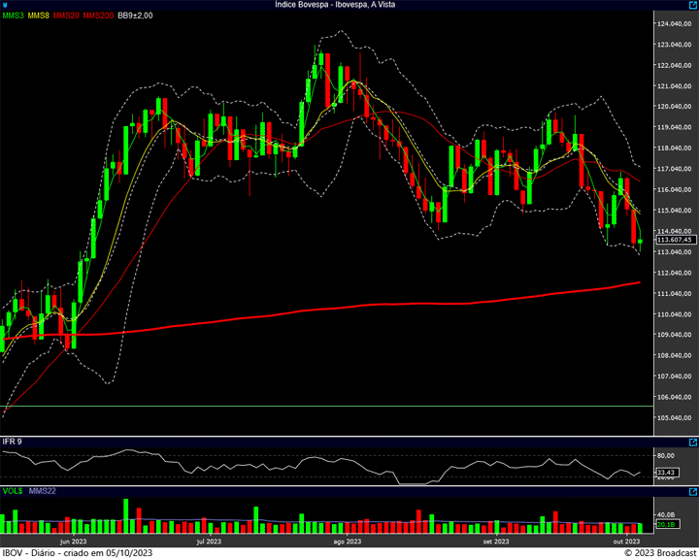Image resolution: width=699 pixels, height=558 pixels.
Task: Select the MMS3 moving average label
Action: 14,16
